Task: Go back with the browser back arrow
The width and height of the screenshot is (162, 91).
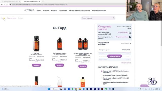Action: tap(2, 4)
